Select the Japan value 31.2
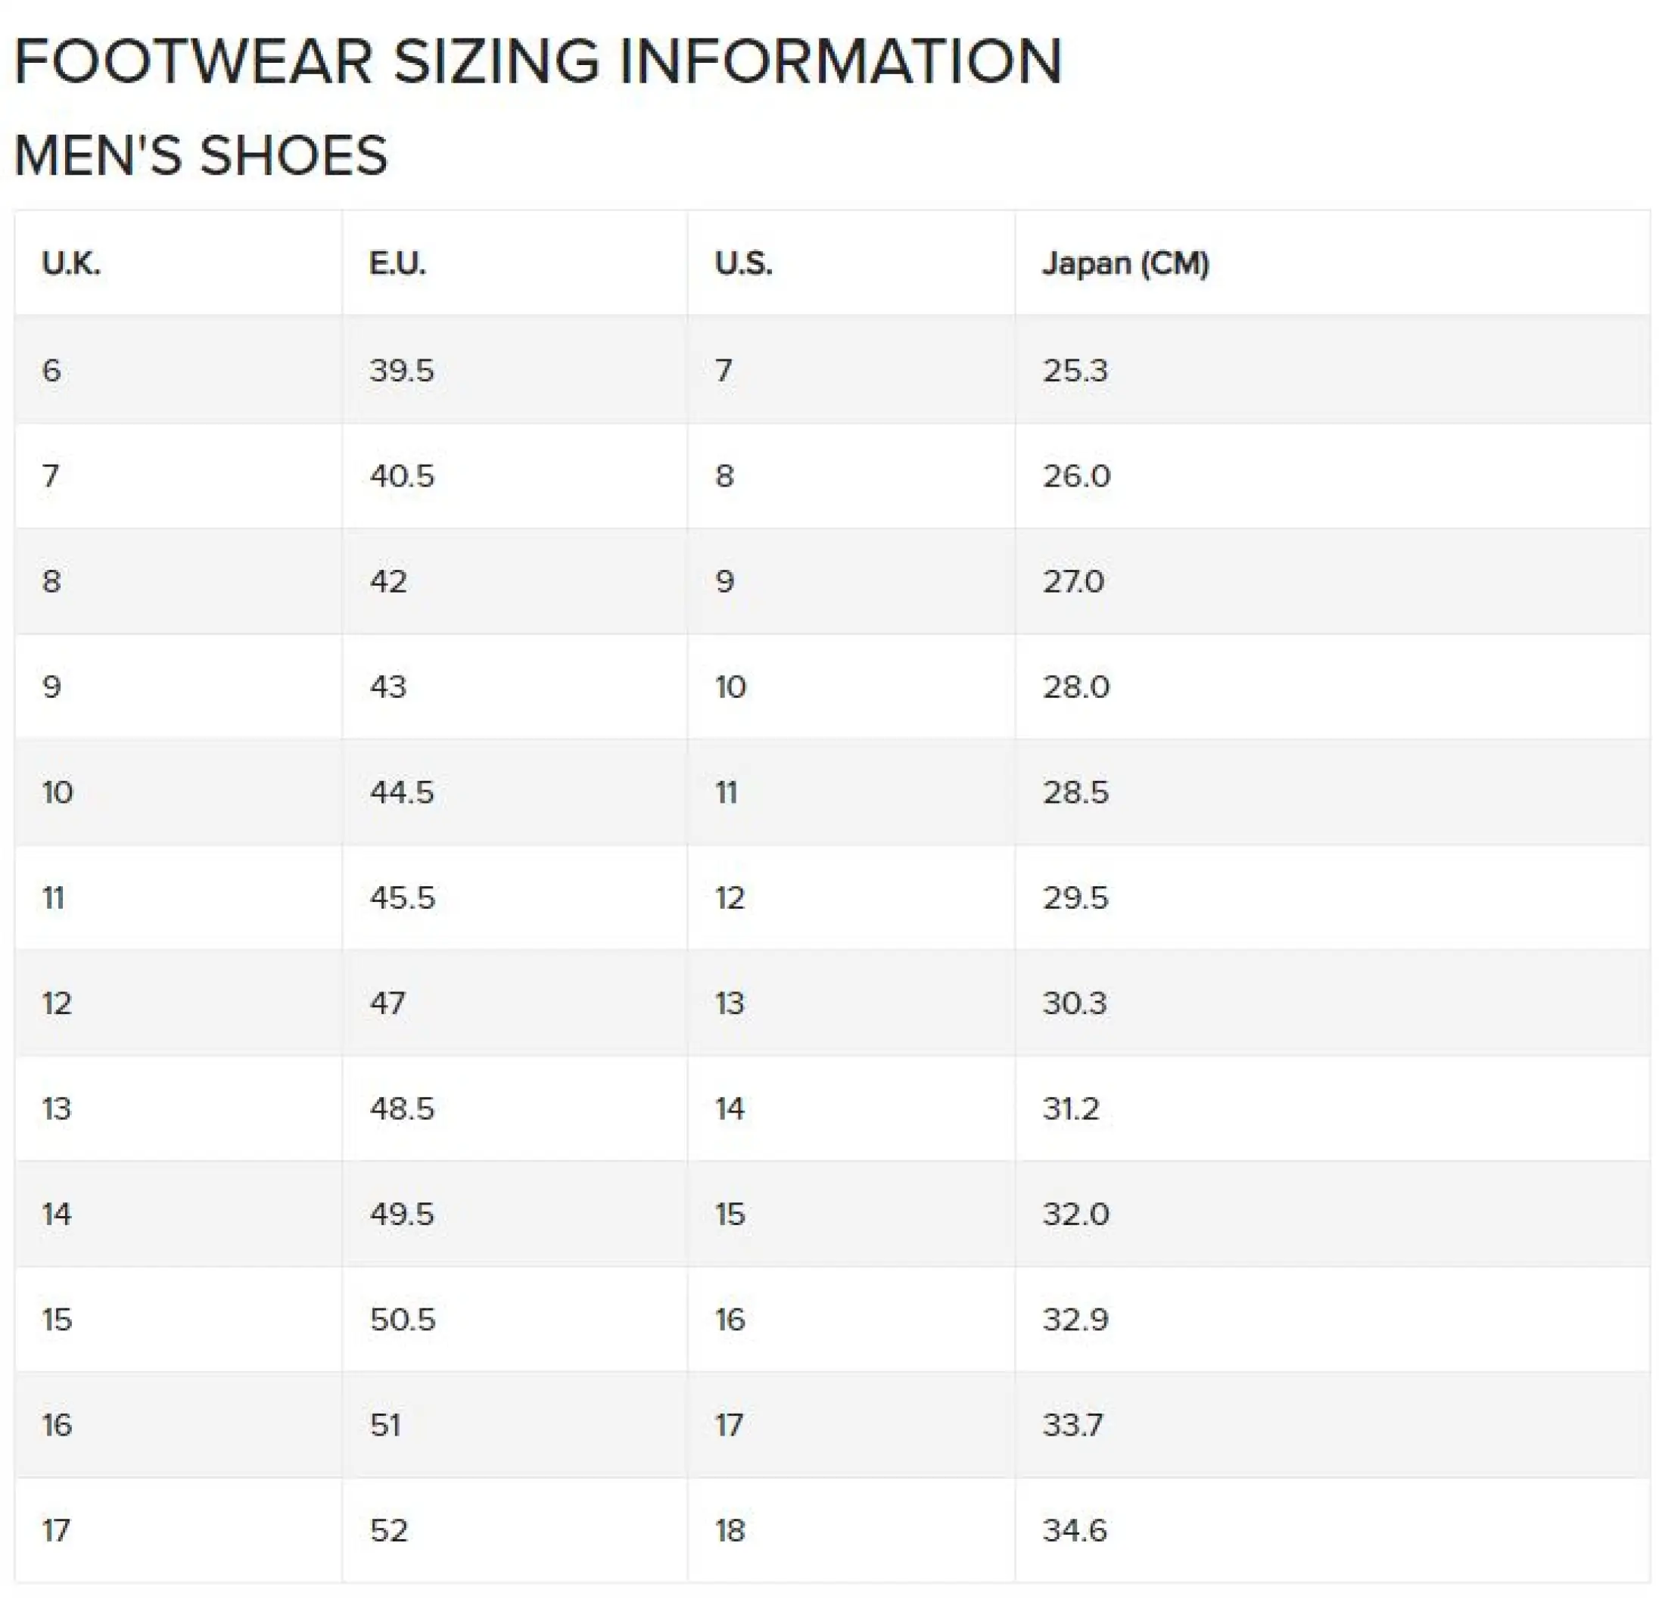 coord(1071,1109)
